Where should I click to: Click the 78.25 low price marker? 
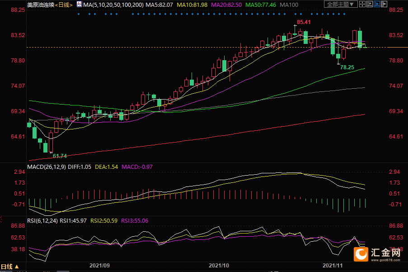coord(347,67)
